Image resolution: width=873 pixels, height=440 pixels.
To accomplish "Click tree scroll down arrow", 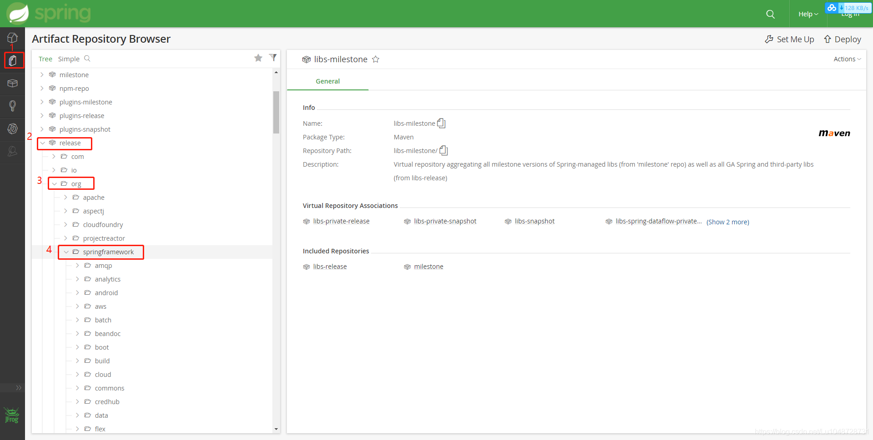I will [x=276, y=429].
